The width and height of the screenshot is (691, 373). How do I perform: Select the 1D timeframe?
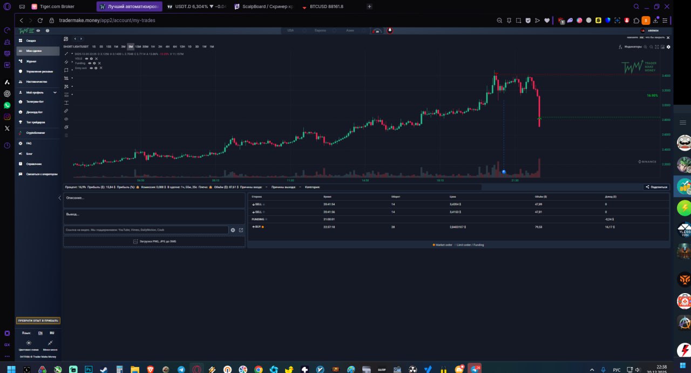pyautogui.click(x=189, y=46)
